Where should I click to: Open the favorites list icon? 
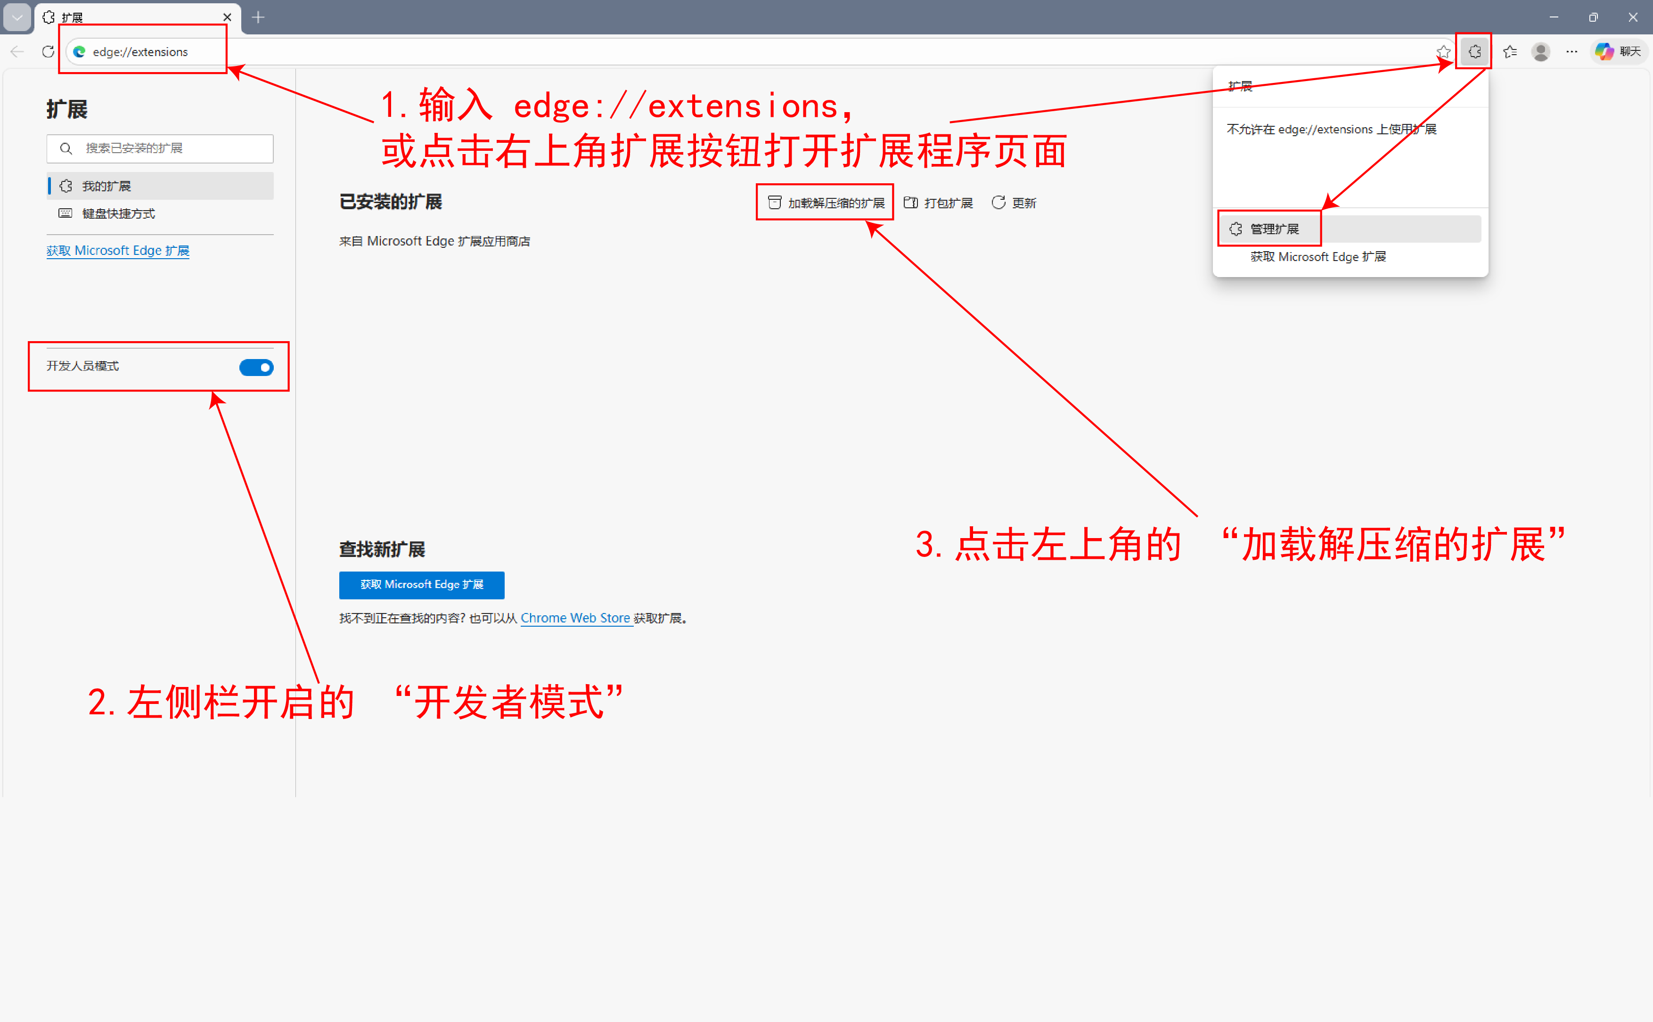tap(1510, 52)
